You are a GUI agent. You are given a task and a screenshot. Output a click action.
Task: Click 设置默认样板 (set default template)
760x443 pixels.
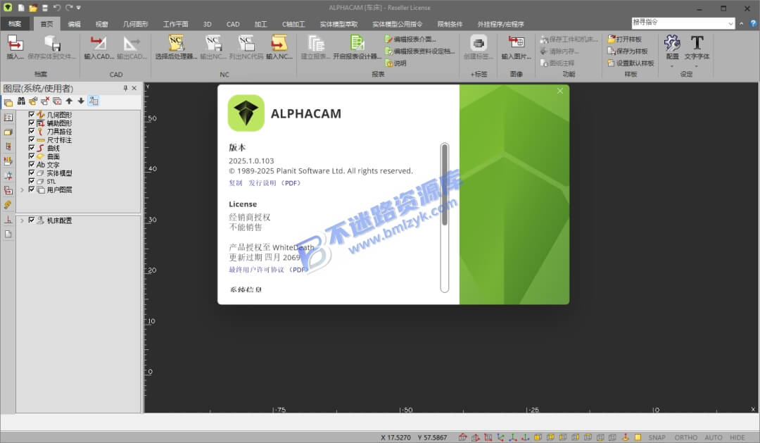pos(631,63)
